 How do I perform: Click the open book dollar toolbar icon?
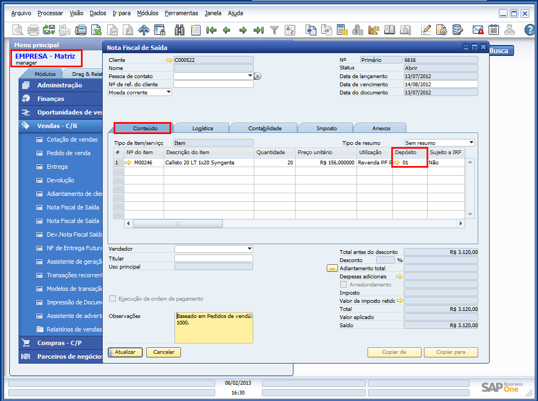(390, 30)
